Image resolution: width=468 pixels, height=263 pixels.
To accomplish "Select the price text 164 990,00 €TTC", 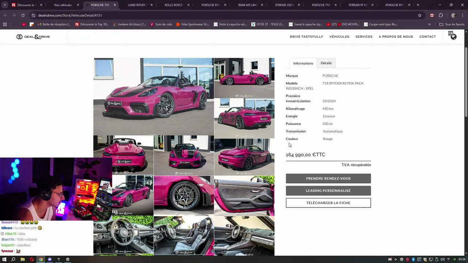I will pos(305,155).
